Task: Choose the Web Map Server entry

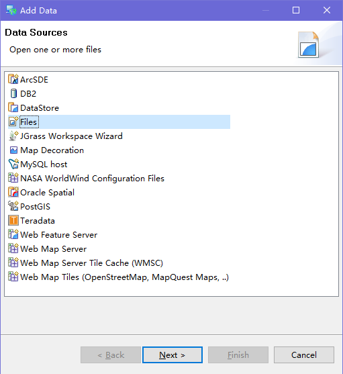Action: pos(48,249)
